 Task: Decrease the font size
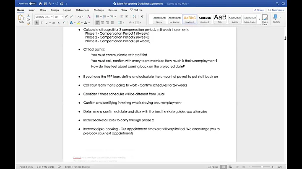click(71, 17)
